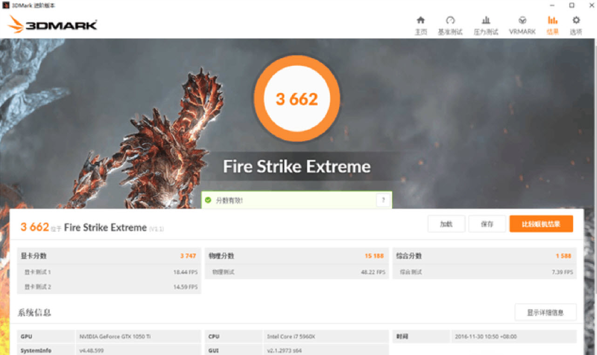Click the 7.39 FPS value
This screenshot has height=355, width=597.
(x=563, y=272)
